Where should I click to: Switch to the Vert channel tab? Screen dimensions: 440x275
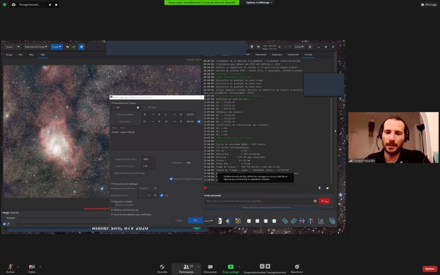tap(21, 55)
